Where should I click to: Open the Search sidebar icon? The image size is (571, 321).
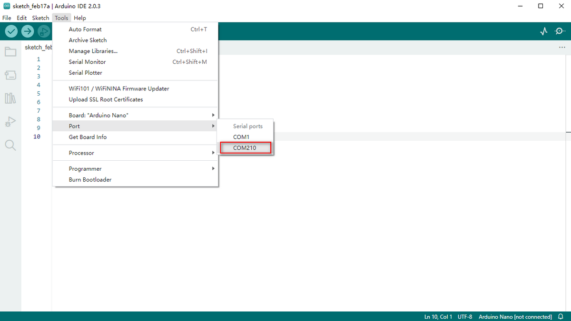pos(10,146)
